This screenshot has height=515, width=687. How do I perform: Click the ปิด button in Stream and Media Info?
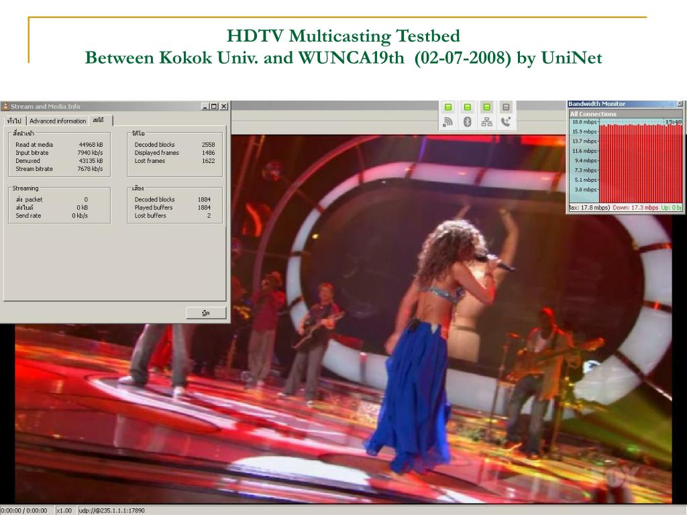[x=206, y=313]
